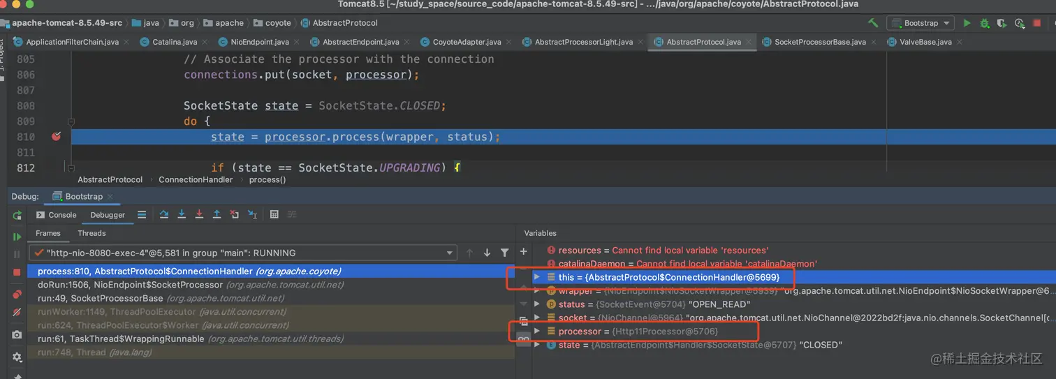Stop the process using top toolbar red square

point(1037,23)
